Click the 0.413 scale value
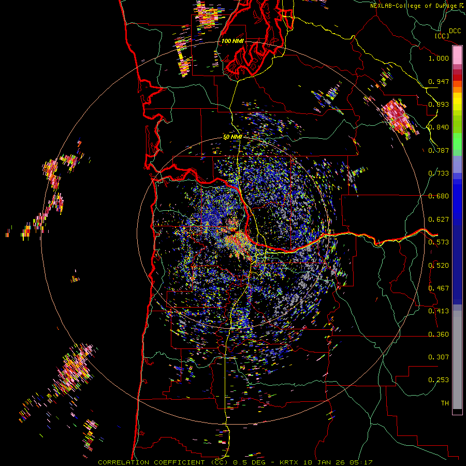The width and height of the screenshot is (466, 466). coord(439,311)
